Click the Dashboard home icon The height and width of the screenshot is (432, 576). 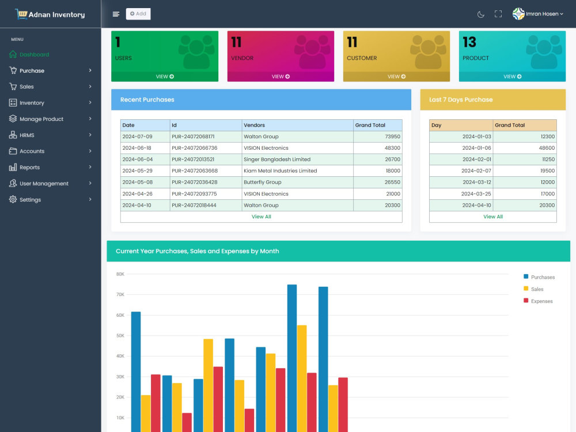point(13,54)
